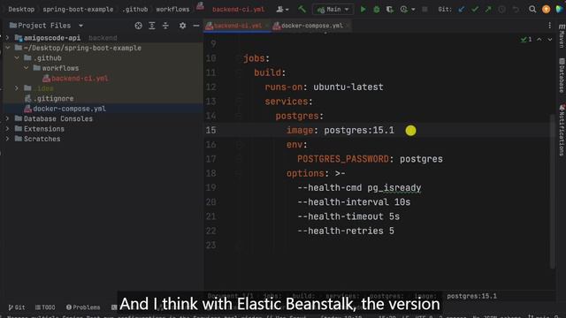Open Project panel gear options

coord(183,26)
